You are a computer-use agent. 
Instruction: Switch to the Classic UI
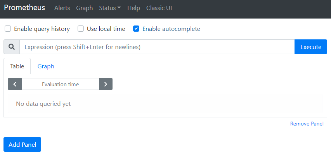[x=159, y=8]
